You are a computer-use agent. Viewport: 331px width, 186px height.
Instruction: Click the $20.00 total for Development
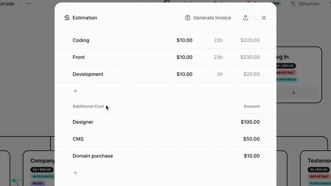[x=251, y=74]
